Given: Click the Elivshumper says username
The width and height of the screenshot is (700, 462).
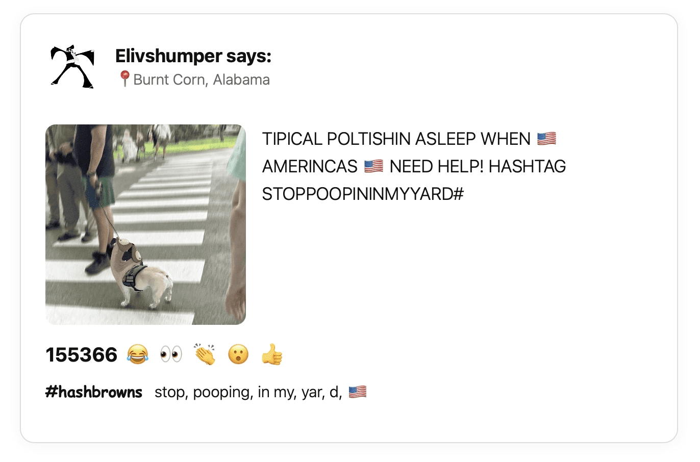Looking at the screenshot, I should tap(193, 56).
